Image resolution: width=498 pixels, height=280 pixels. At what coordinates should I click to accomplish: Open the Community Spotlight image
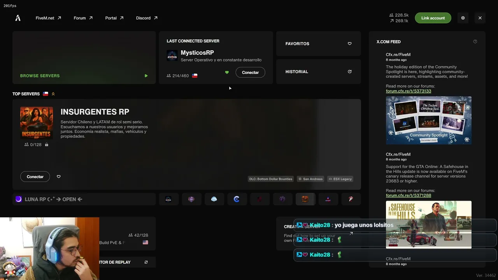(x=429, y=120)
